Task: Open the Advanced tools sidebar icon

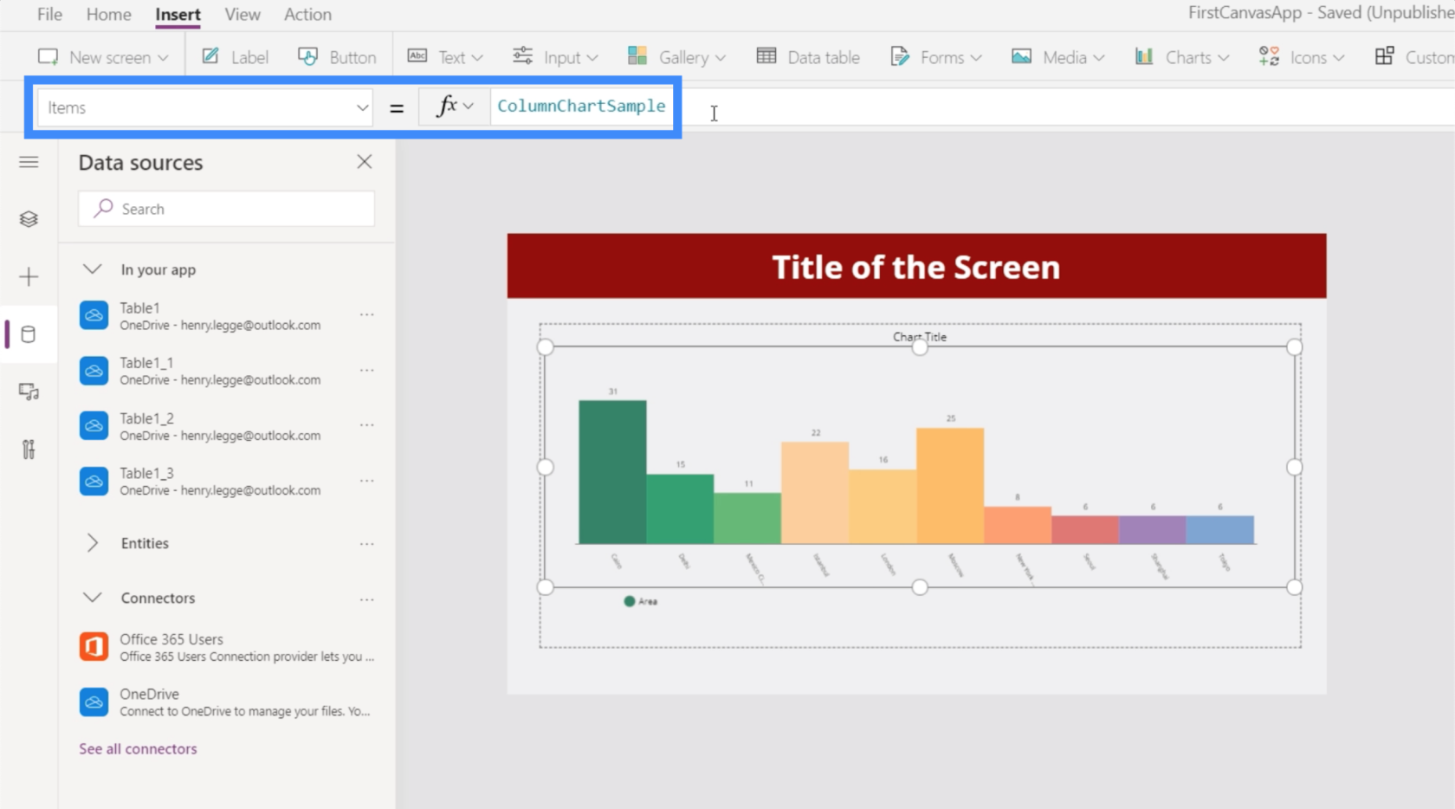Action: (x=29, y=450)
